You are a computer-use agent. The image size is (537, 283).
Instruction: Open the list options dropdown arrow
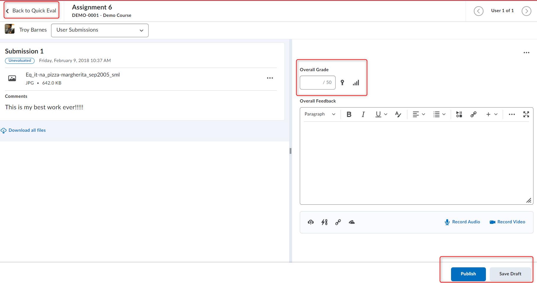(444, 114)
